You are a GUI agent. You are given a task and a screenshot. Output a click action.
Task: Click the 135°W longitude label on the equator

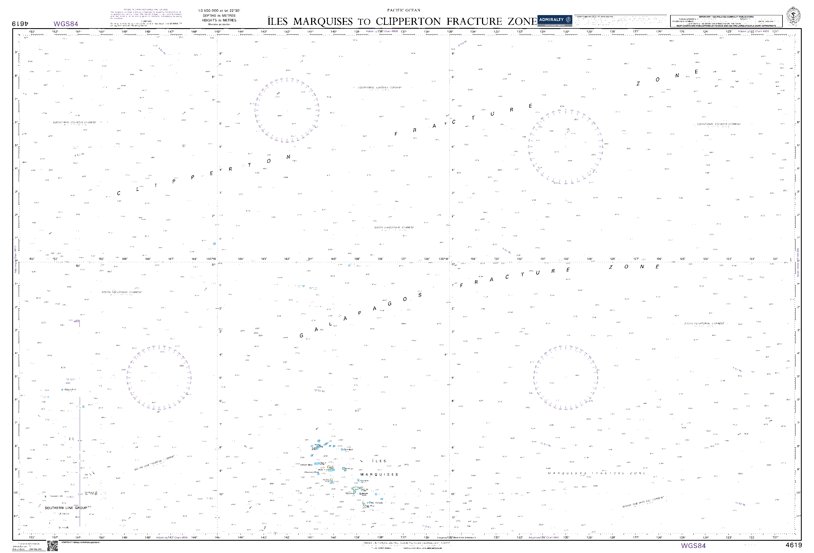pos(444,259)
